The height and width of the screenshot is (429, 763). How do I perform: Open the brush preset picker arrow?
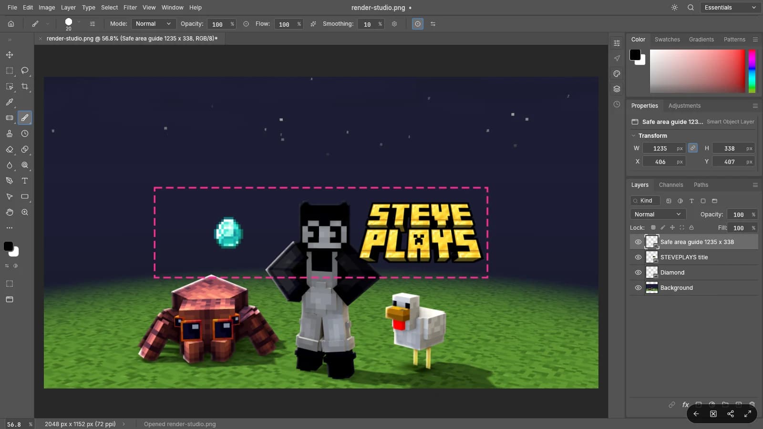point(79,22)
